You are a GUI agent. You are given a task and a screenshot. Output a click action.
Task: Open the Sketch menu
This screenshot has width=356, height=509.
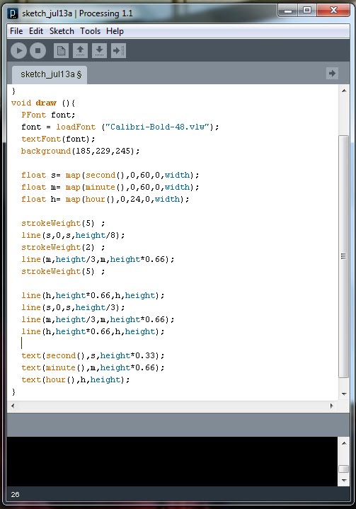62,31
